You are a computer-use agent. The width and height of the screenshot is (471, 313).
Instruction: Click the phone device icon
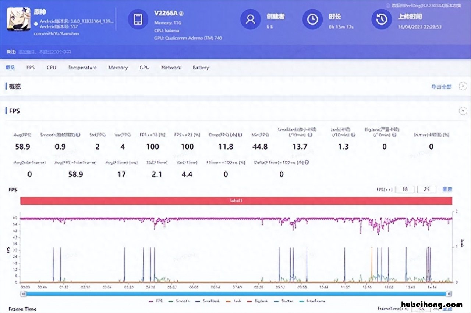[x=138, y=19]
